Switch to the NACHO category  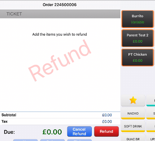(x=133, y=113)
